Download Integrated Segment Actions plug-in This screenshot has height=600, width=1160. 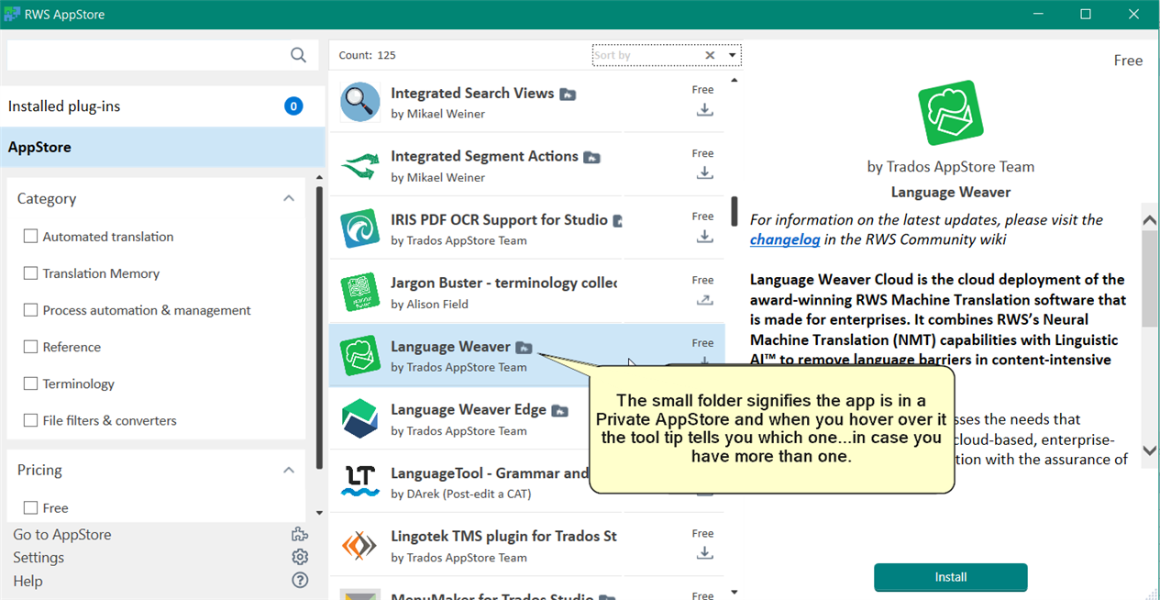click(x=704, y=172)
